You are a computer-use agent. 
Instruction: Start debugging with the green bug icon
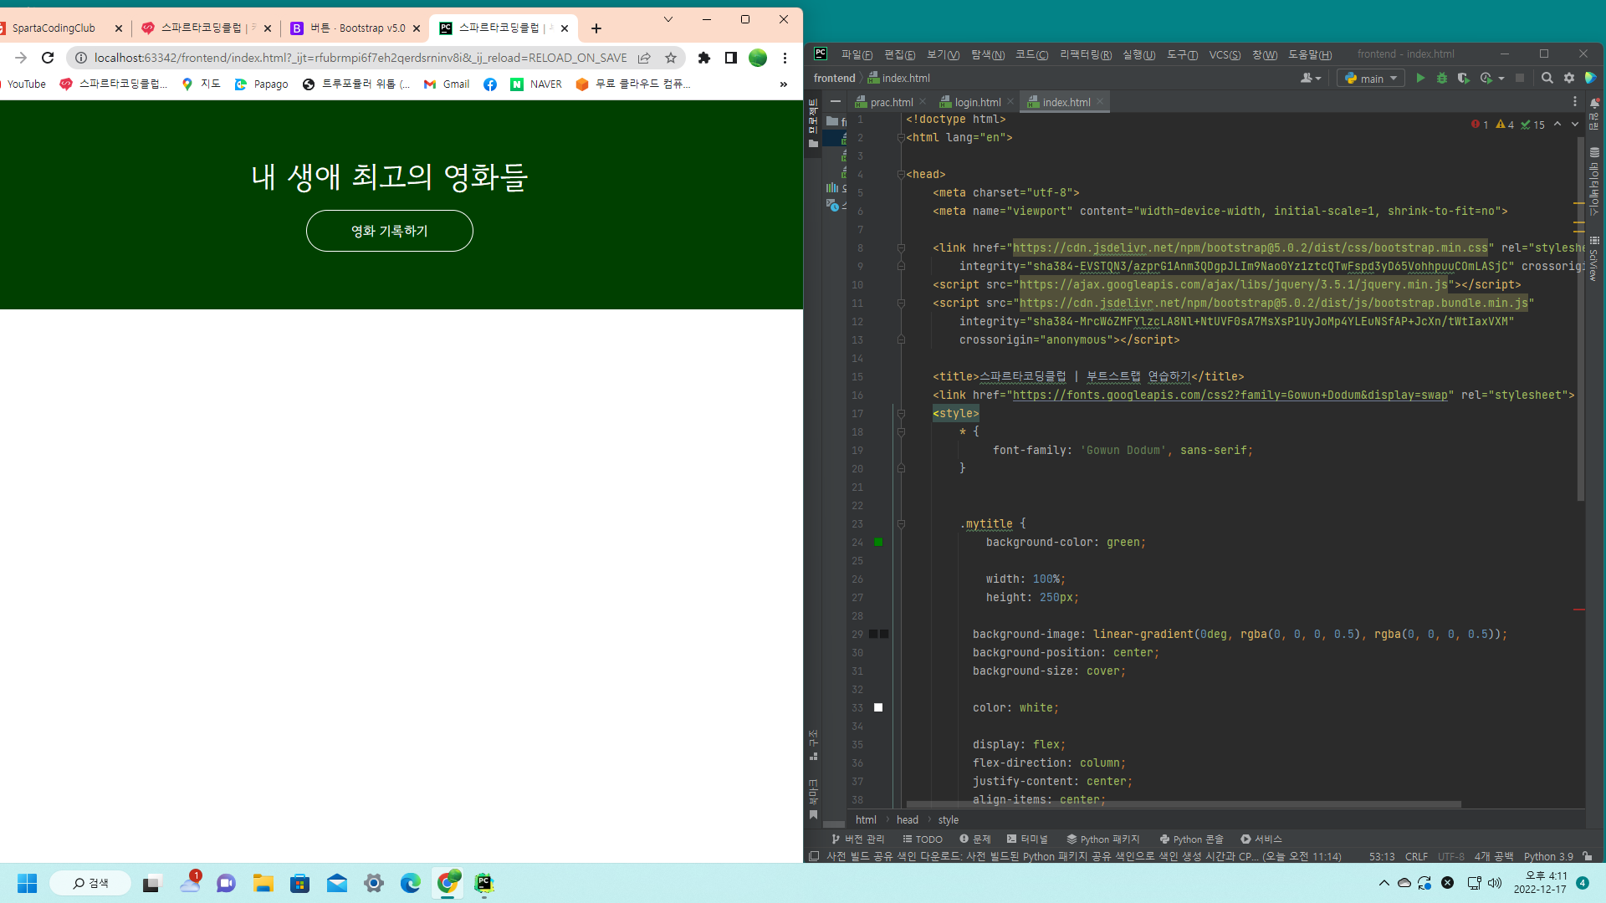tap(1442, 78)
